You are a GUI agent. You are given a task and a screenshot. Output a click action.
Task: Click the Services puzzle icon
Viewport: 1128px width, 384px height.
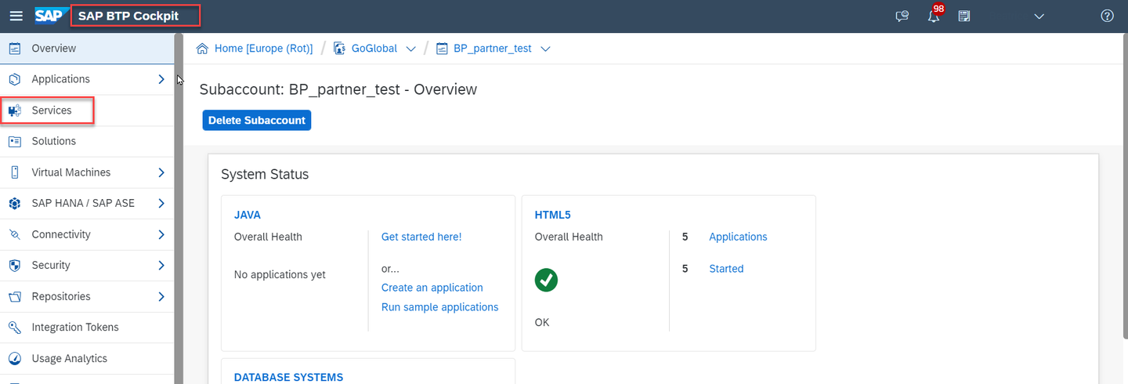coord(14,110)
